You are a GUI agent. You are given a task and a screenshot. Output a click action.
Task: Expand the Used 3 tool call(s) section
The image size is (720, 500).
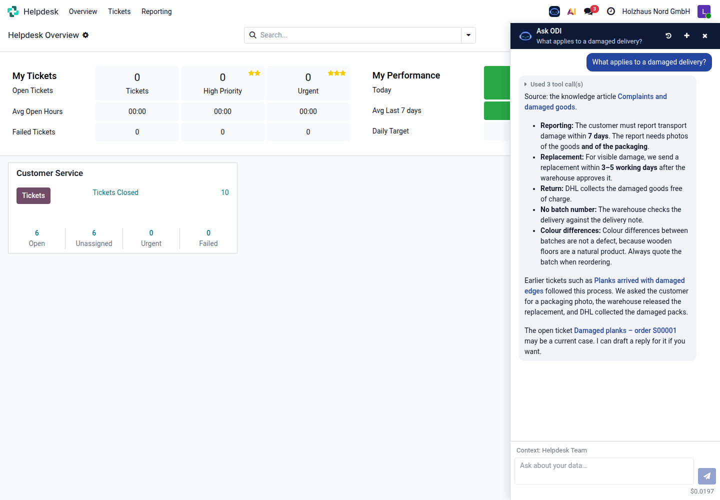554,84
